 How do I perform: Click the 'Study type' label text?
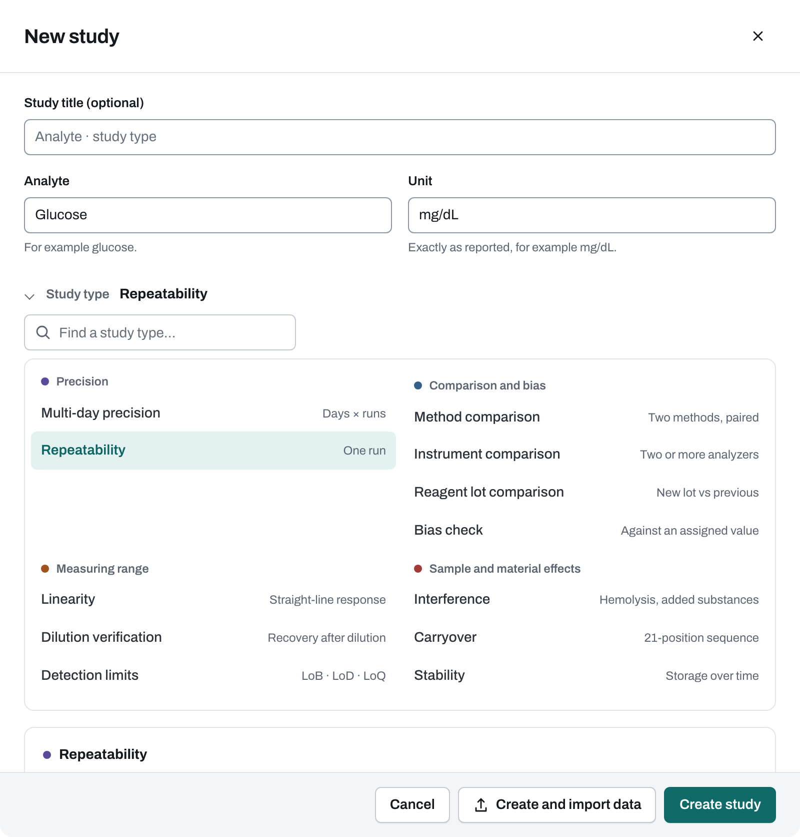tap(77, 294)
